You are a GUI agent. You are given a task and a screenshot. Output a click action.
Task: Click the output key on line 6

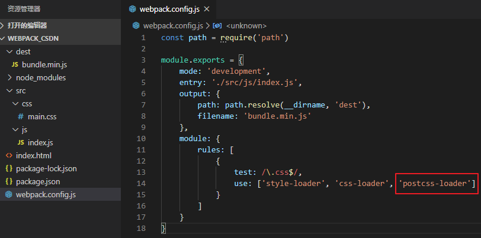click(193, 94)
